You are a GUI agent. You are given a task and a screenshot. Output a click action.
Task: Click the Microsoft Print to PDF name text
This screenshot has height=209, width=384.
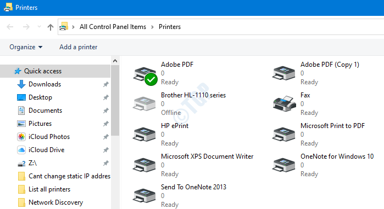[x=333, y=126]
